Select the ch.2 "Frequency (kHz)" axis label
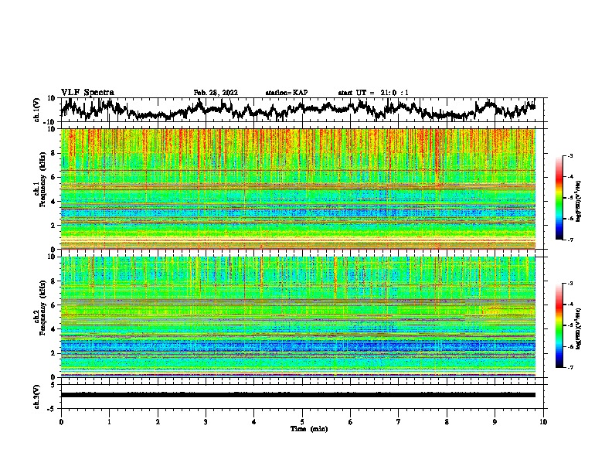612x473 pixels. point(42,308)
